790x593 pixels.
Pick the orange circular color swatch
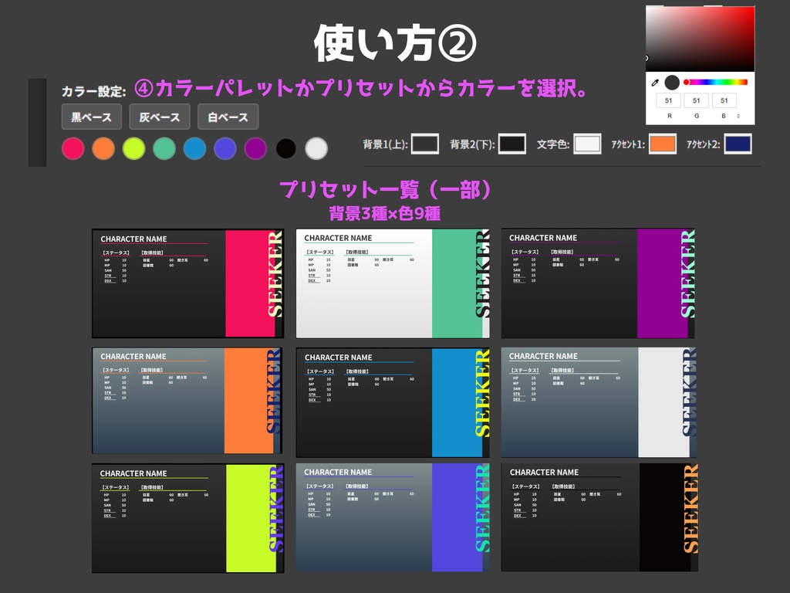click(103, 147)
